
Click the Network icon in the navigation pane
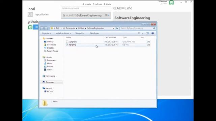click(x=44, y=88)
